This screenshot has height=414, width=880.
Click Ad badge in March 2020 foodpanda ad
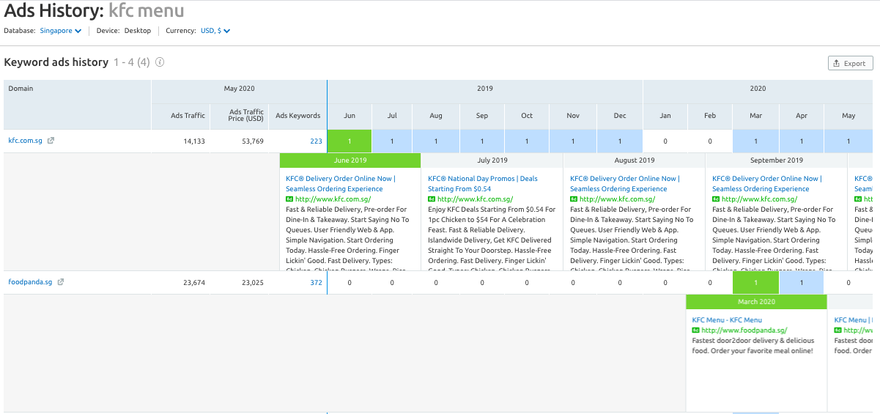[x=695, y=330]
